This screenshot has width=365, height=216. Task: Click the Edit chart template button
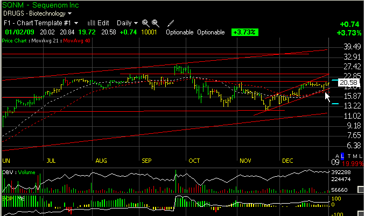tap(103, 23)
